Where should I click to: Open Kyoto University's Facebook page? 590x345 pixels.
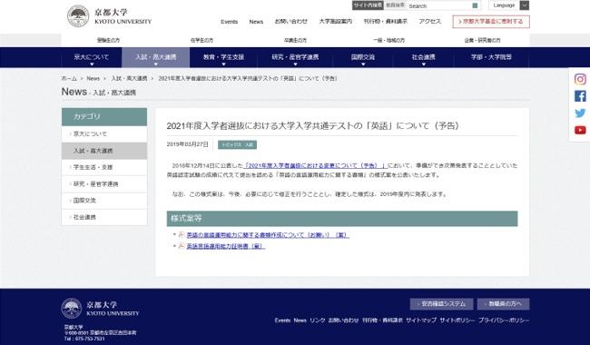(580, 96)
